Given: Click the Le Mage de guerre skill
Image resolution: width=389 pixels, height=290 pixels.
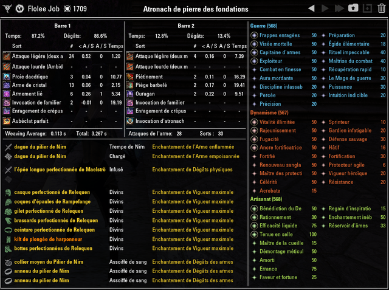Looking at the screenshot, I should point(350,78).
